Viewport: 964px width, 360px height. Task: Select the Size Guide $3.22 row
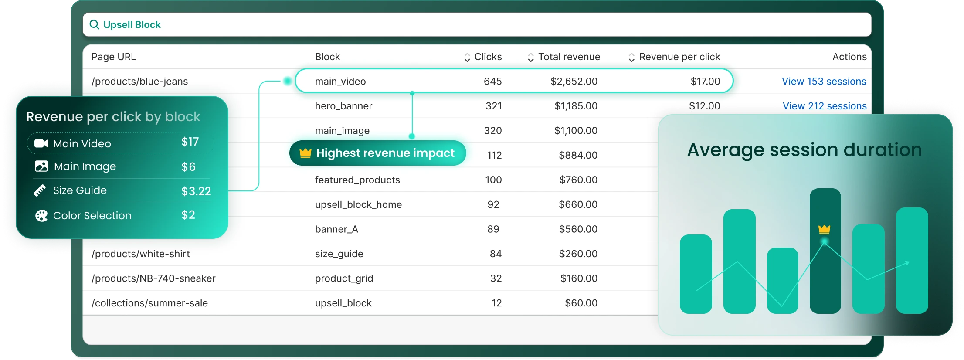click(122, 190)
